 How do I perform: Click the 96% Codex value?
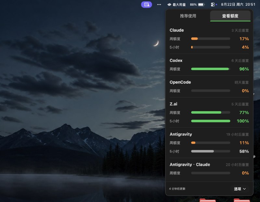tap(244, 69)
